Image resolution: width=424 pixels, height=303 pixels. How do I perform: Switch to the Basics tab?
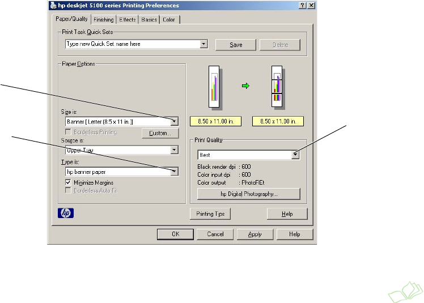coord(149,19)
